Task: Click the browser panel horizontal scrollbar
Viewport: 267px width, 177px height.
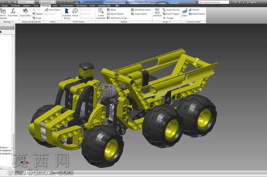Action: pos(5,167)
